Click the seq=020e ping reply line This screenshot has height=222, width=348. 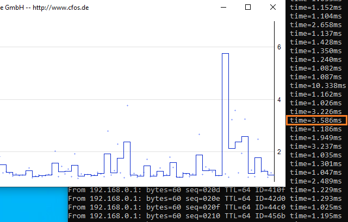point(205,199)
